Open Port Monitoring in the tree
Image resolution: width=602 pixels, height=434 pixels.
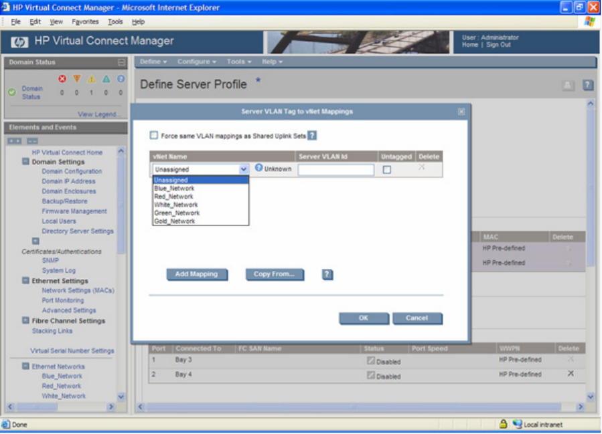(62, 300)
